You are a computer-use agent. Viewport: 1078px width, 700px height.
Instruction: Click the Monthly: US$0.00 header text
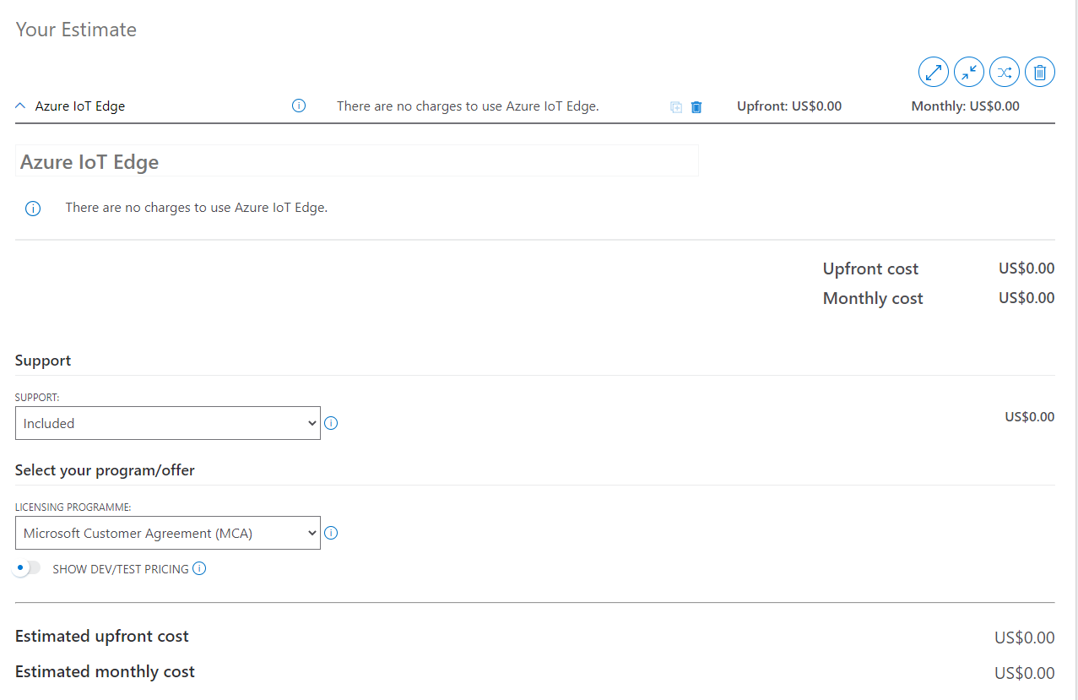tap(966, 106)
